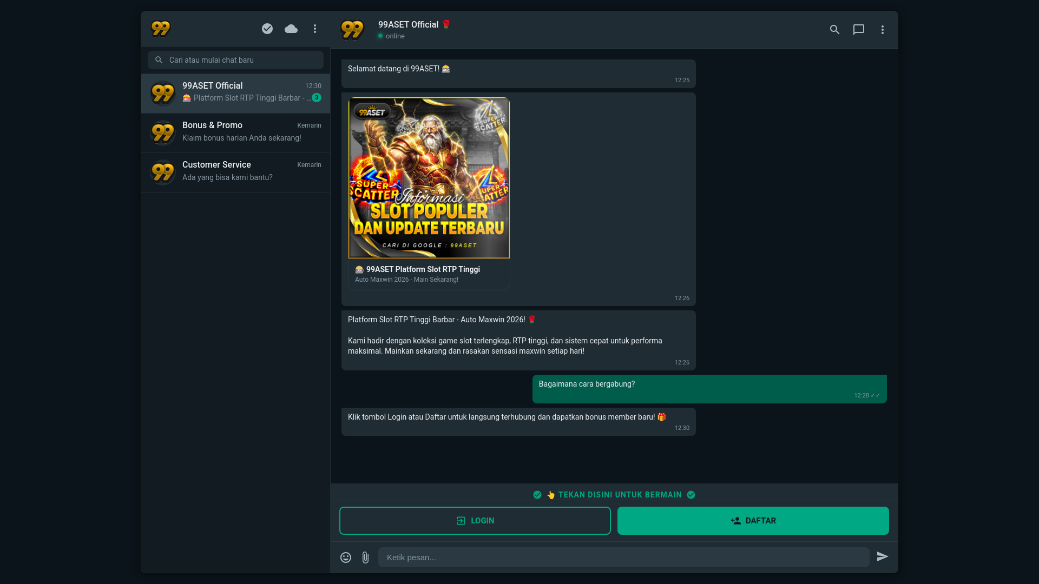Open the Bonus & Promo chat
This screenshot has height=584, width=1039.
tap(235, 133)
